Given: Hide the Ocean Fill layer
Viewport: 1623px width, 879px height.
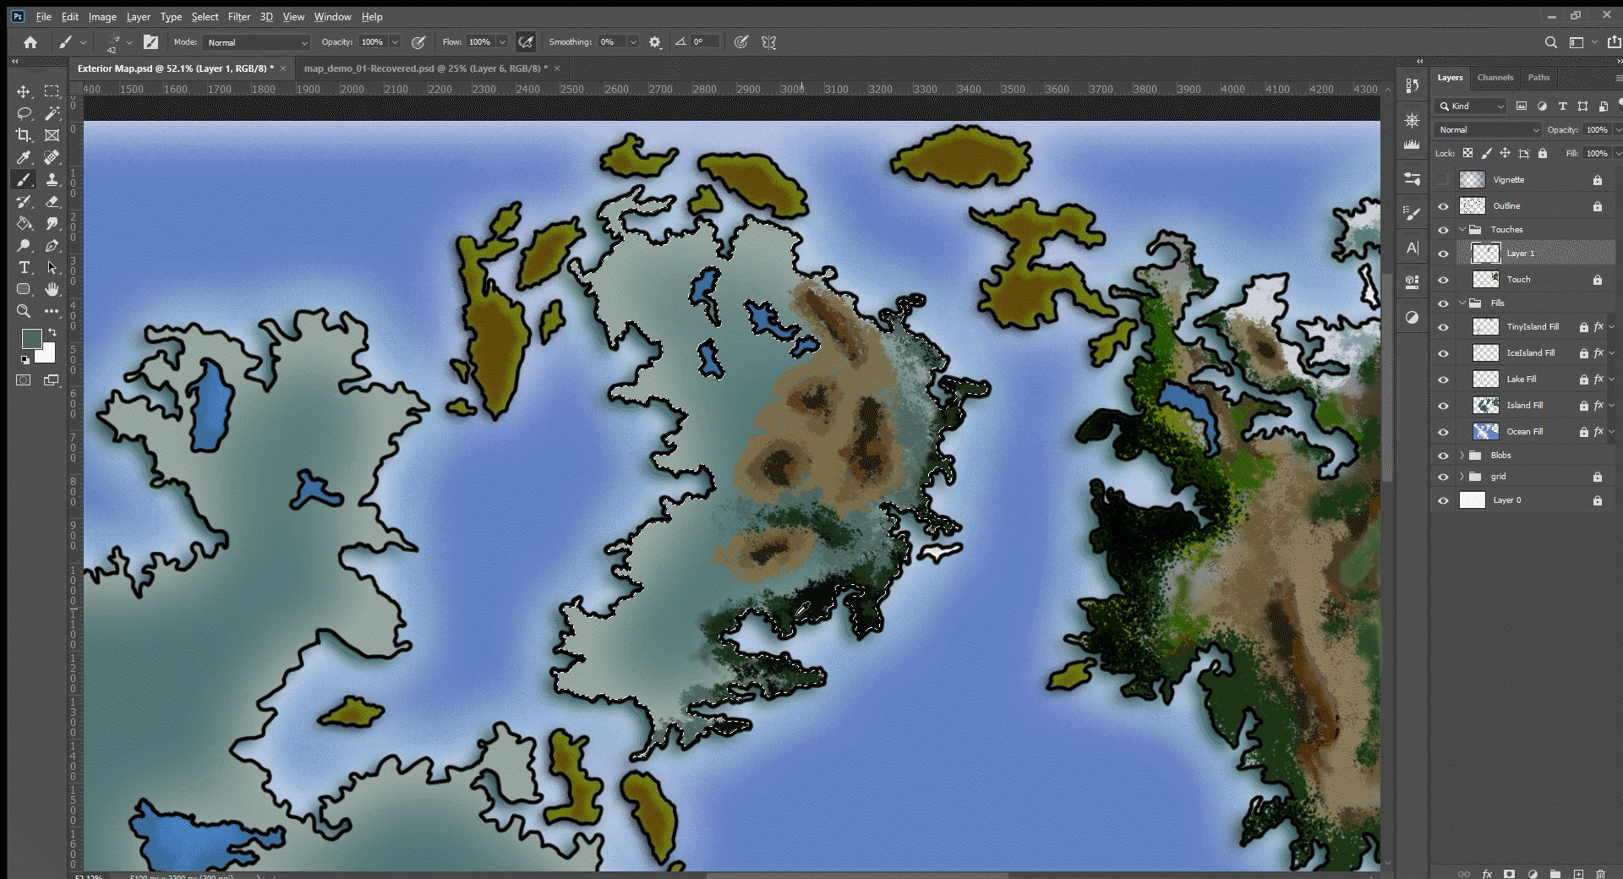Looking at the screenshot, I should pos(1444,431).
